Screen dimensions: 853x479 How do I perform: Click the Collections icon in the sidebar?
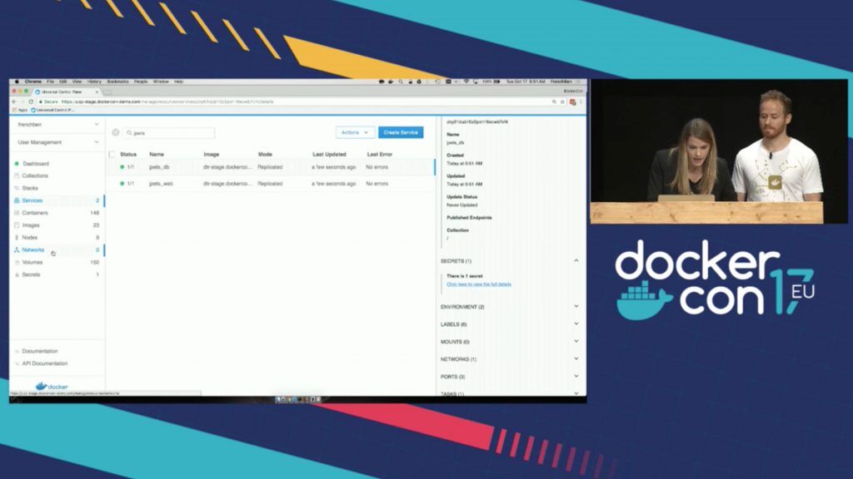point(17,176)
